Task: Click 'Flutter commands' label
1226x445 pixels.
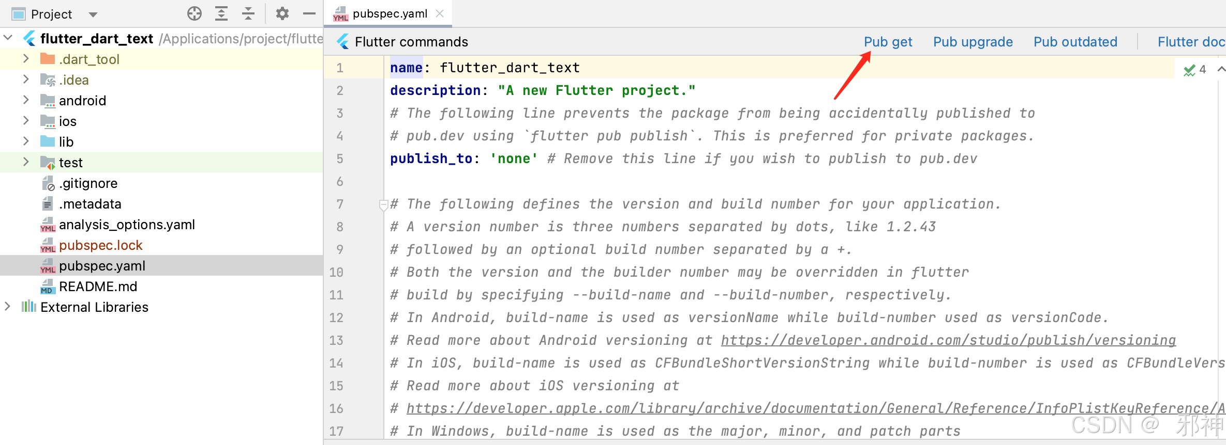Action: point(411,42)
